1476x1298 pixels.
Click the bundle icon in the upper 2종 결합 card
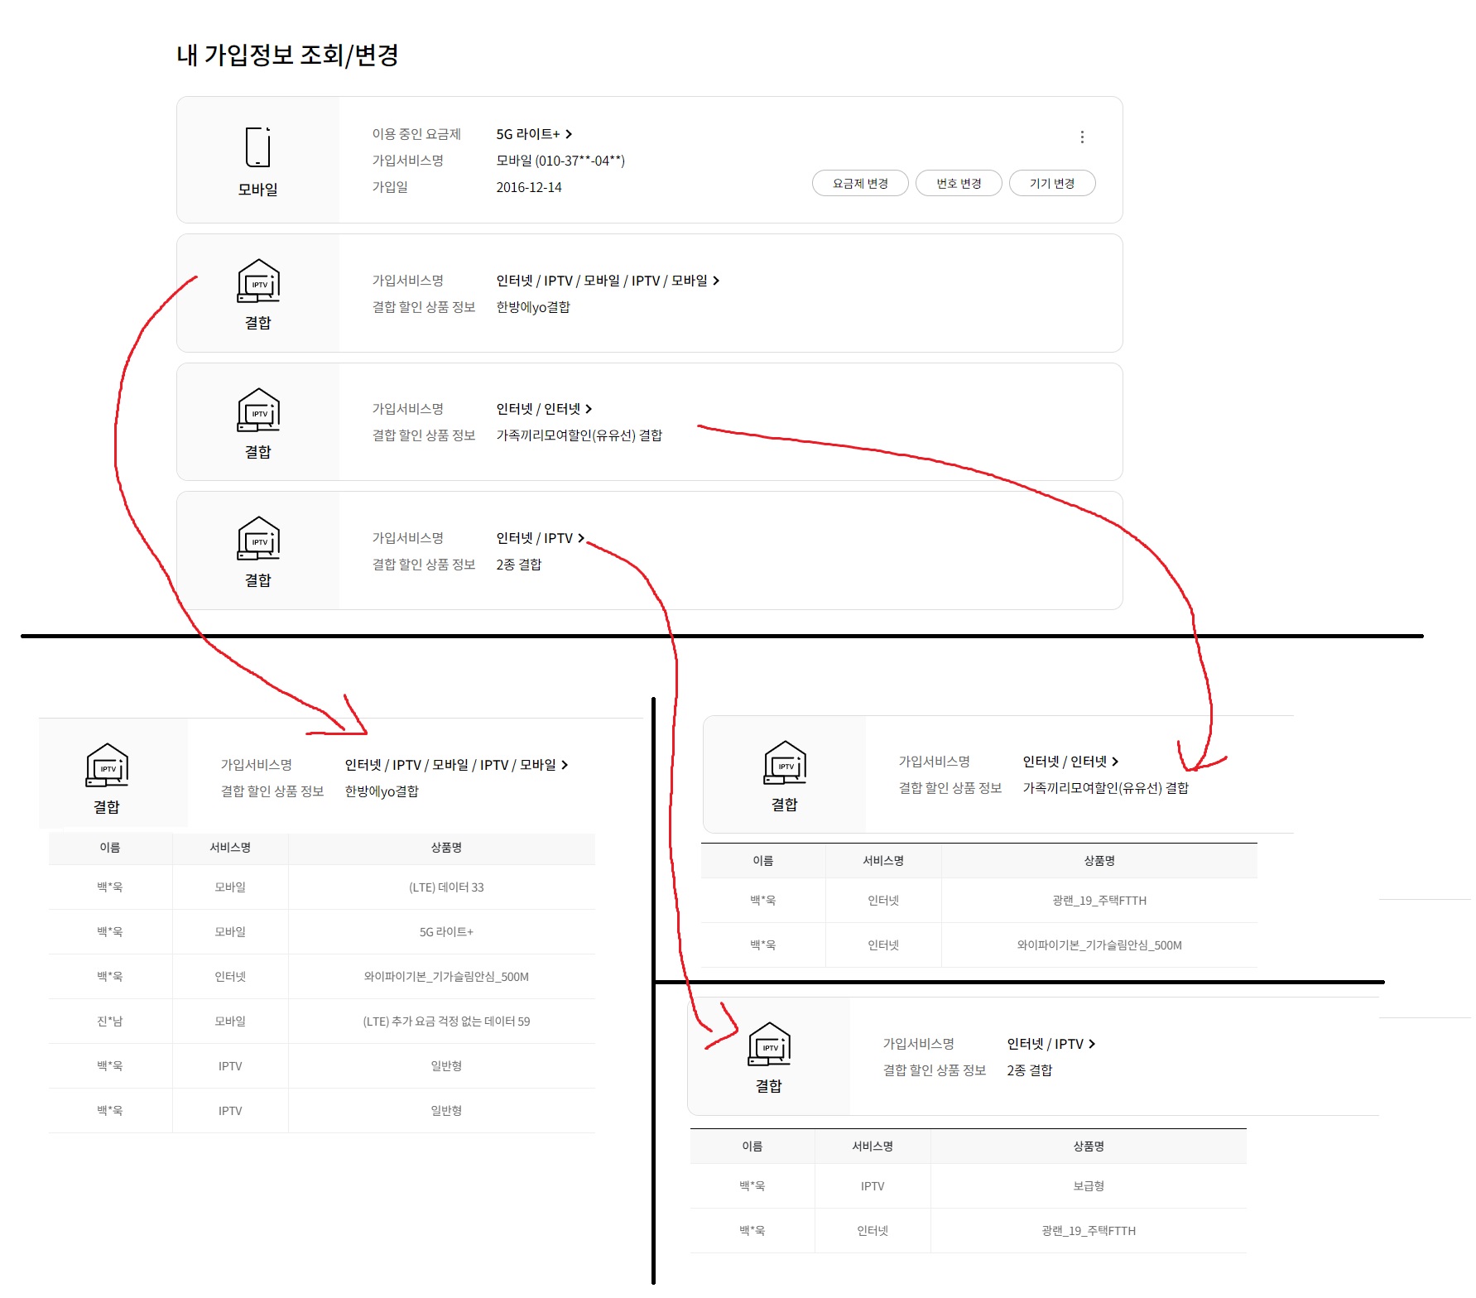tap(258, 538)
